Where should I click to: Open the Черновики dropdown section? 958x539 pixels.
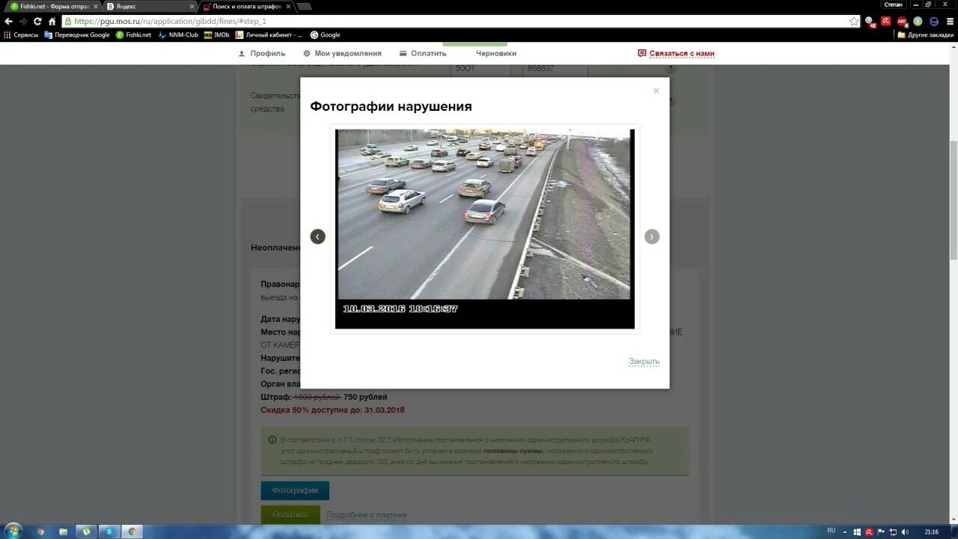495,53
